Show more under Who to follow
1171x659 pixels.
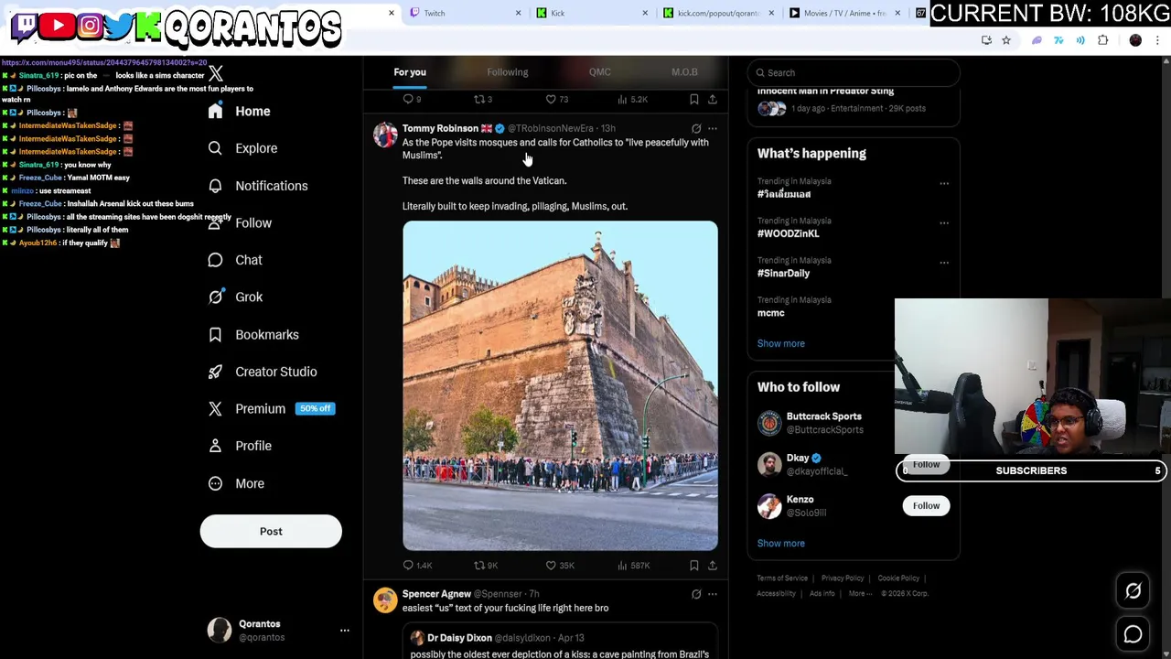[780, 544]
